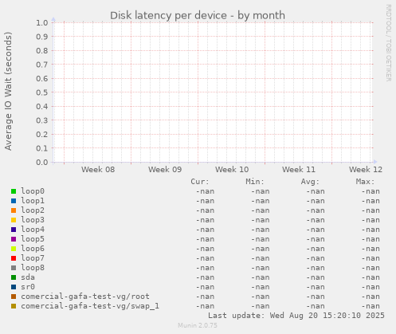Select the comercial-gafa-test-vg/root label
The width and height of the screenshot is (396, 334).
coord(85,297)
